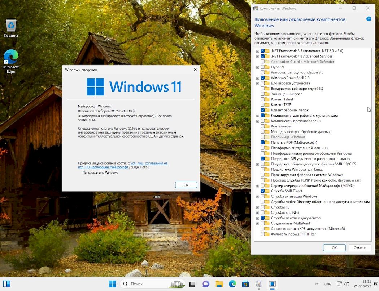Launch Microsoft Edge from the taskbar
The width and height of the screenshot is (379, 291).
click(232, 284)
